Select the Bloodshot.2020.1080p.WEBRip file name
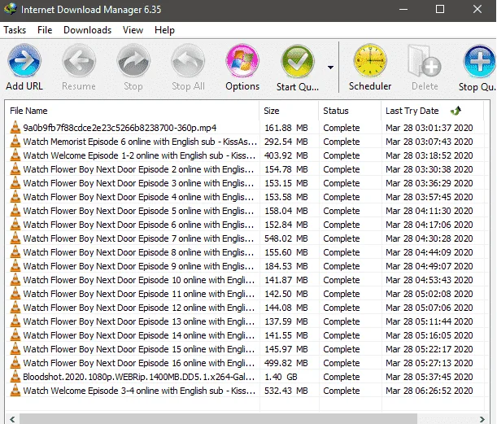497x424 pixels. (139, 377)
